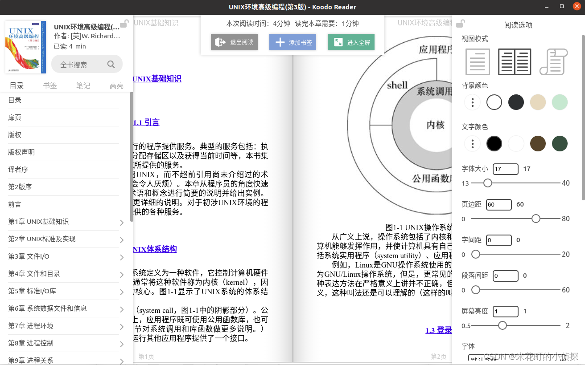Expand 第6章 系统数据文件和信息 chapter
Image resolution: width=585 pixels, height=365 pixels.
tap(122, 309)
